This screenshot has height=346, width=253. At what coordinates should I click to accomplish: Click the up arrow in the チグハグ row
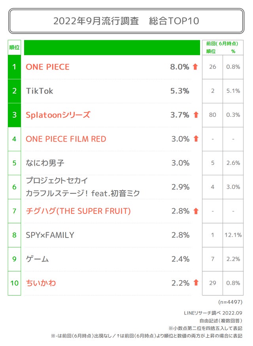point(195,211)
